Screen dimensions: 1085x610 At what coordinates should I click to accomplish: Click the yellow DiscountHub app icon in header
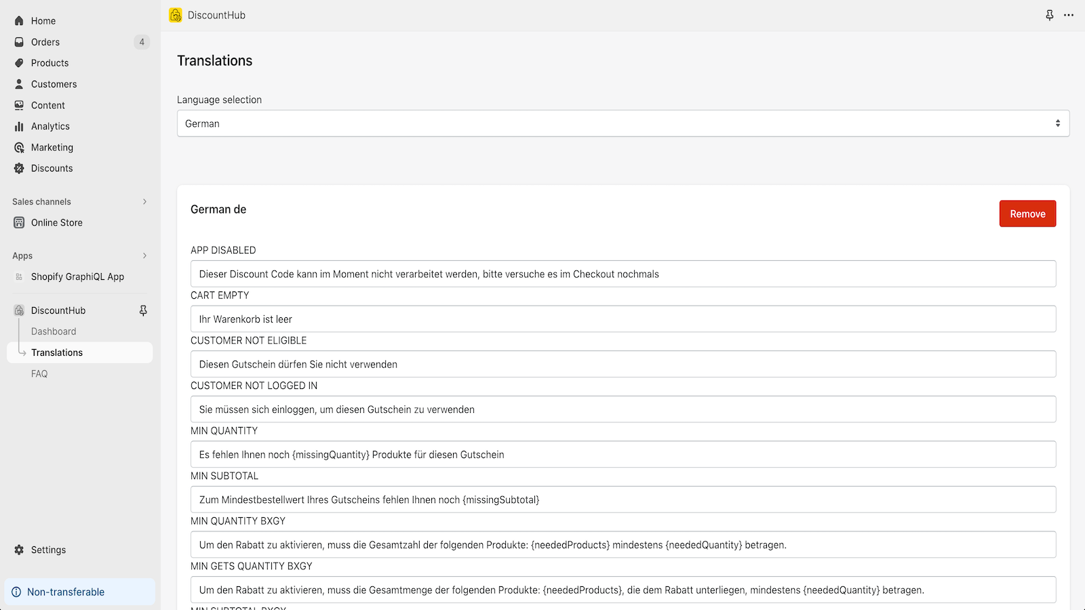[x=175, y=15]
